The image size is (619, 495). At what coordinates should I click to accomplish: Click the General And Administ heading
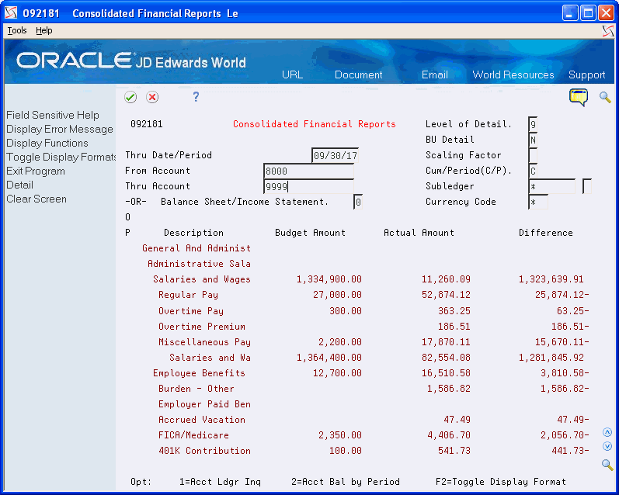[196, 248]
